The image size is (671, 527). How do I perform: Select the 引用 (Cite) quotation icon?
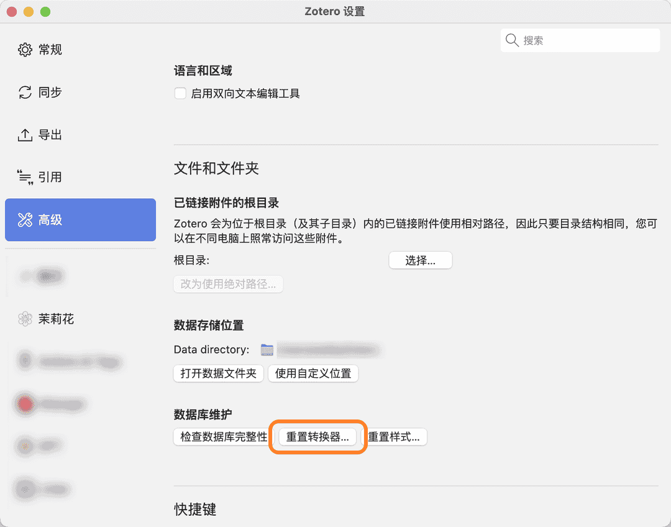point(25,176)
